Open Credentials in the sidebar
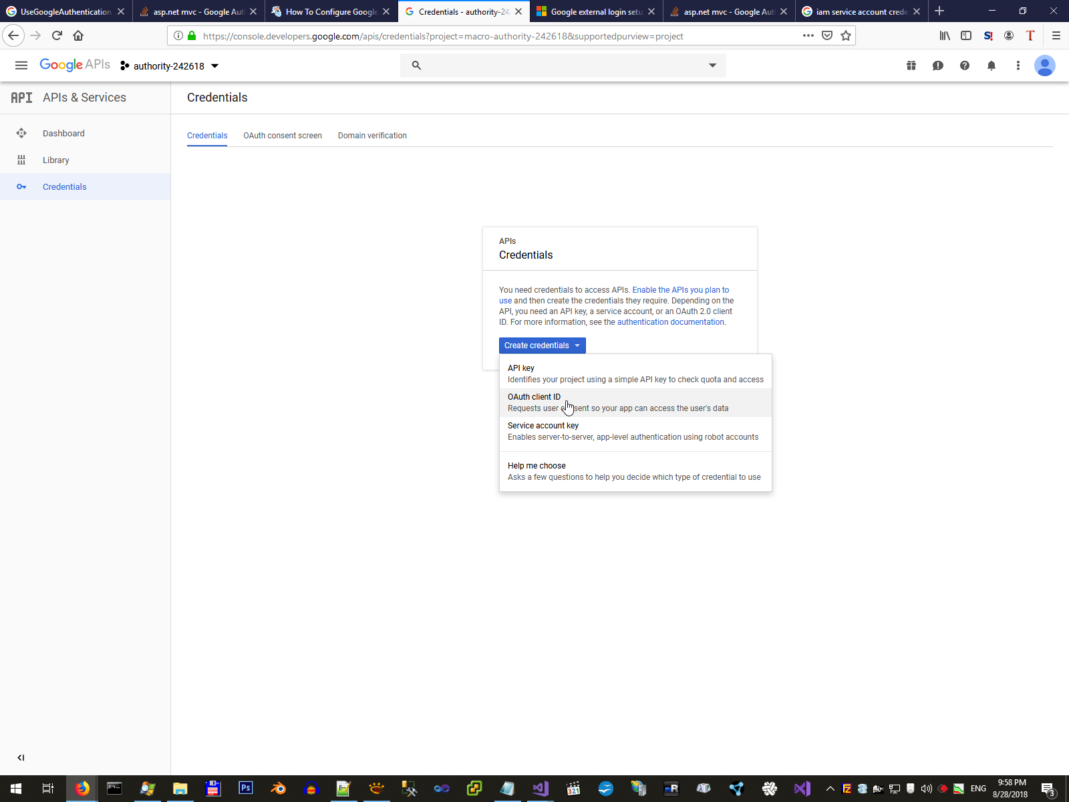This screenshot has width=1069, height=802. tap(85, 186)
